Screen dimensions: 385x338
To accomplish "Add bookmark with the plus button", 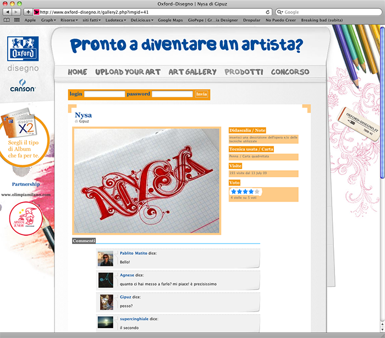I will click(28, 12).
